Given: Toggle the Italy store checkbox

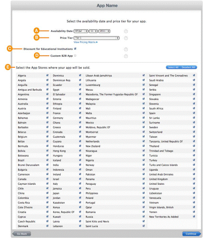Looking at the screenshot, I should pos(80,184).
